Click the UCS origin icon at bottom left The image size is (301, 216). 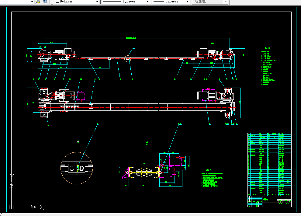pos(11,207)
